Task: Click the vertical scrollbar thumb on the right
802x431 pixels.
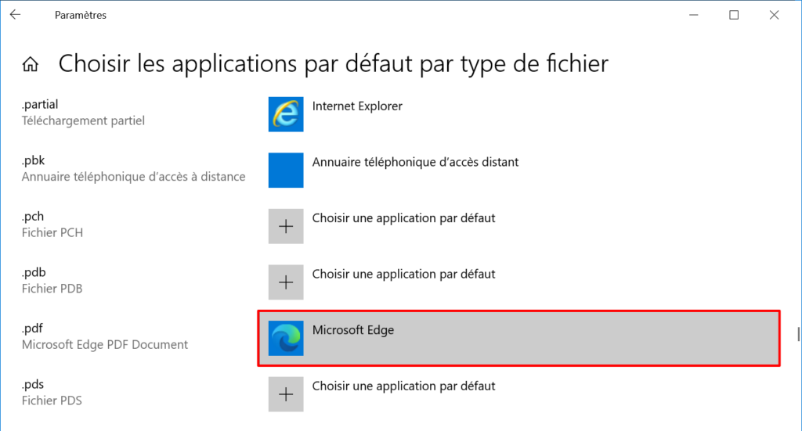Action: [x=798, y=335]
